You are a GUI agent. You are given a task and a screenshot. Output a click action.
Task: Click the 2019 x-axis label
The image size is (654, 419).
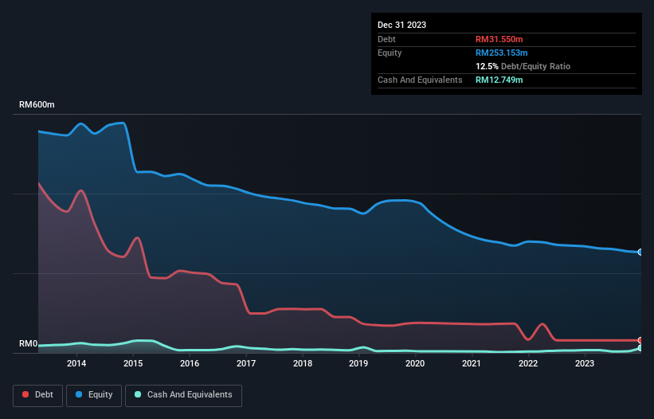pos(358,363)
